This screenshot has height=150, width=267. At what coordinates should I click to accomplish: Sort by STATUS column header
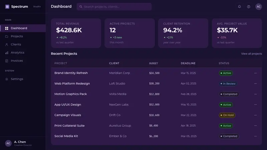[x=224, y=63]
